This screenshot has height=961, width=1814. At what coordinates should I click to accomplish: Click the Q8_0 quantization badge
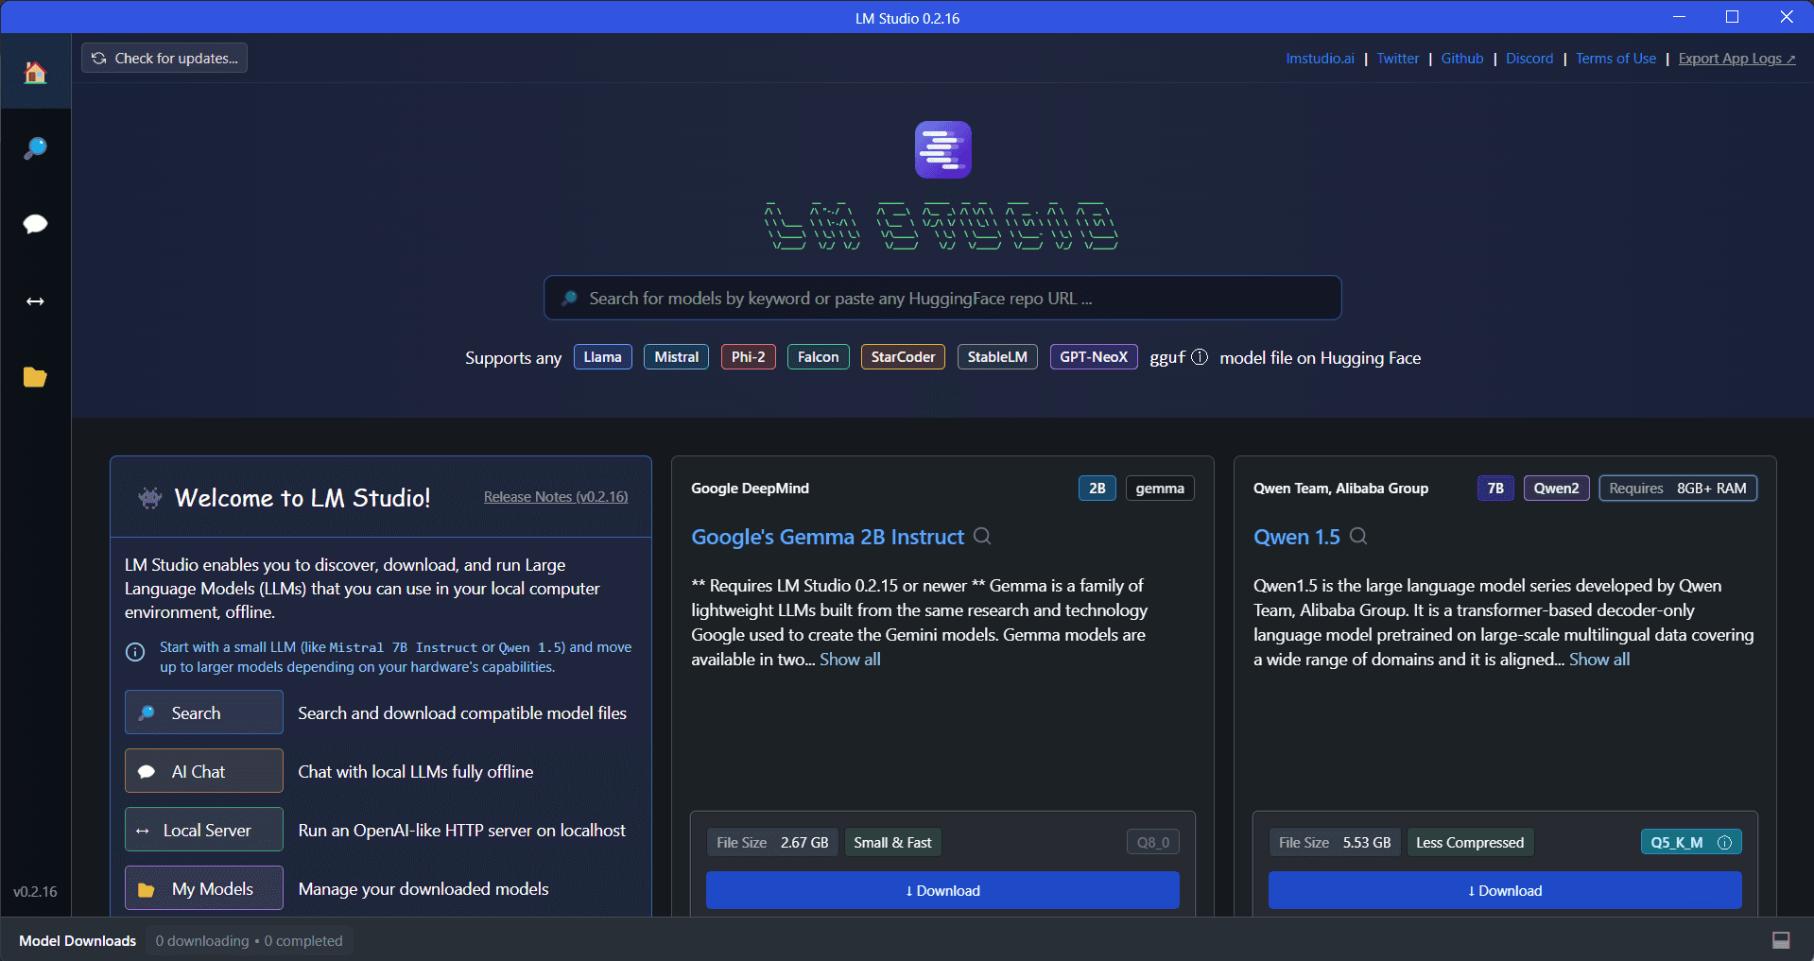(x=1153, y=842)
